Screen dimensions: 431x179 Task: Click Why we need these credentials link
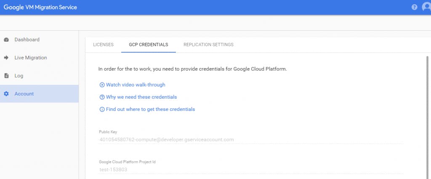141,97
